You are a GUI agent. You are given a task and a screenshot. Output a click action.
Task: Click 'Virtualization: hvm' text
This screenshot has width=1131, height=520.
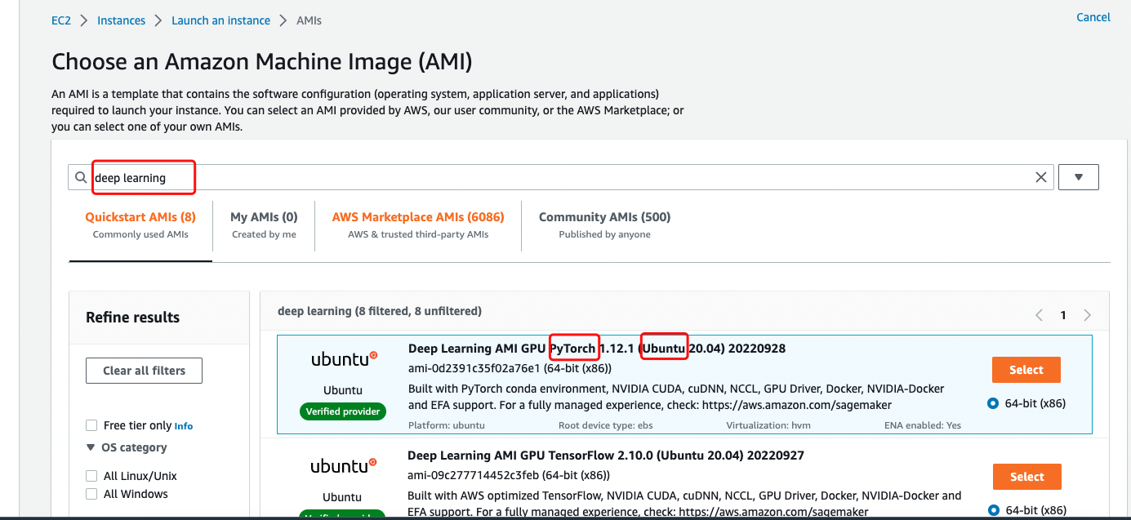(x=768, y=425)
